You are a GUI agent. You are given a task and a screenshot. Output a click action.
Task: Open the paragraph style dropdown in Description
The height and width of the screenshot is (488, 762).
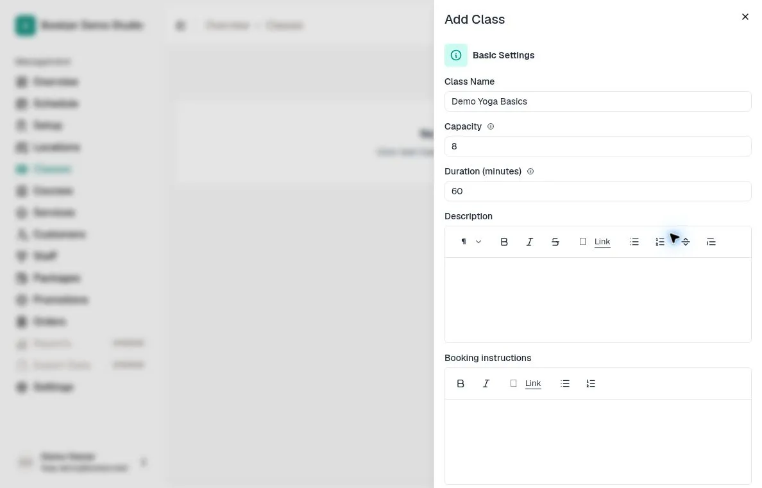pos(471,242)
